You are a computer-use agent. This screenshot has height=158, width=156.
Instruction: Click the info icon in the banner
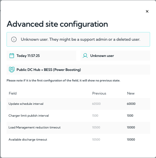[x=14, y=39]
